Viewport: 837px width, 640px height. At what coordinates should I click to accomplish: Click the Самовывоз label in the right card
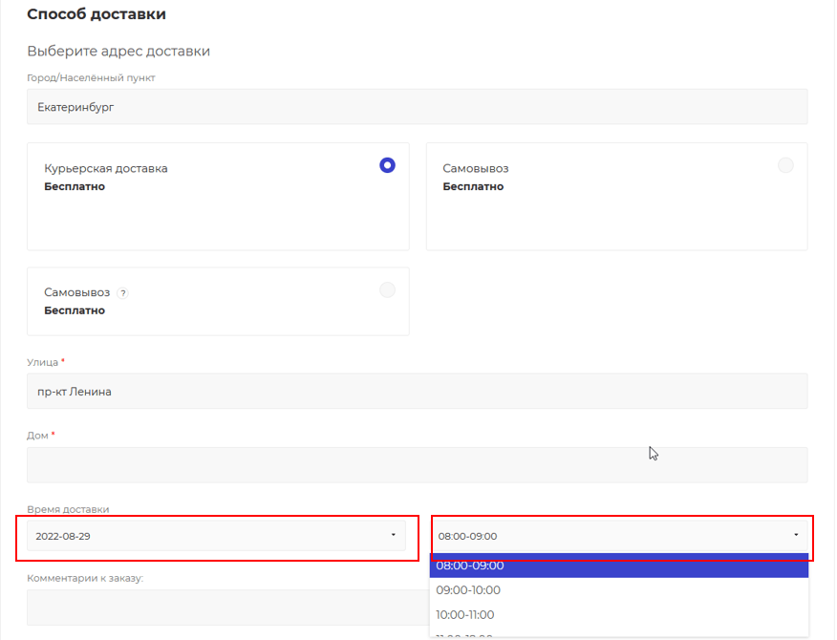click(475, 168)
